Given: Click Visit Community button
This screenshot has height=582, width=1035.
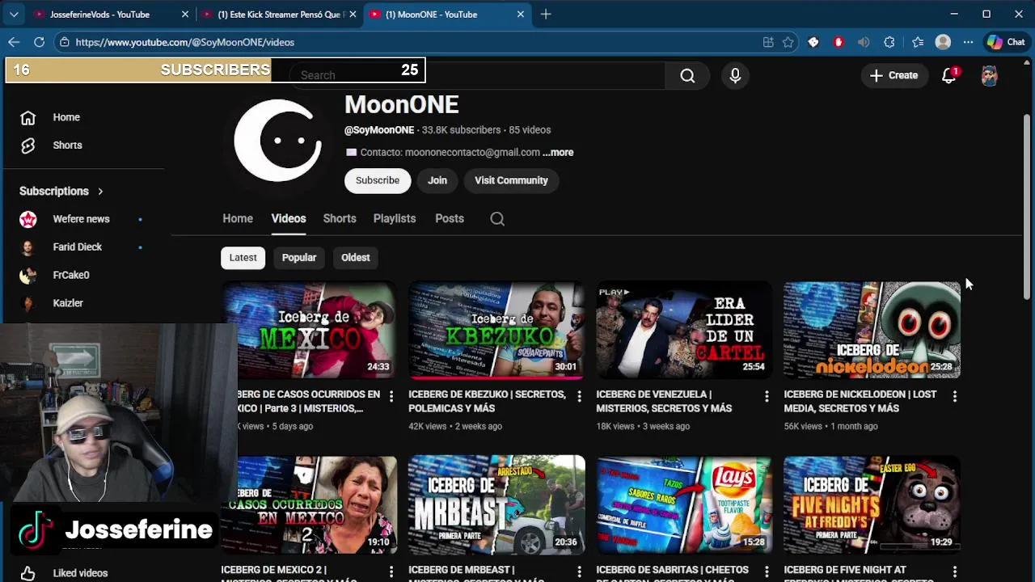Looking at the screenshot, I should click(x=511, y=180).
